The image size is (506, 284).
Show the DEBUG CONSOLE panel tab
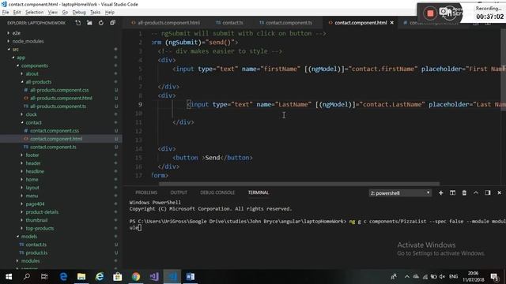tap(217, 192)
